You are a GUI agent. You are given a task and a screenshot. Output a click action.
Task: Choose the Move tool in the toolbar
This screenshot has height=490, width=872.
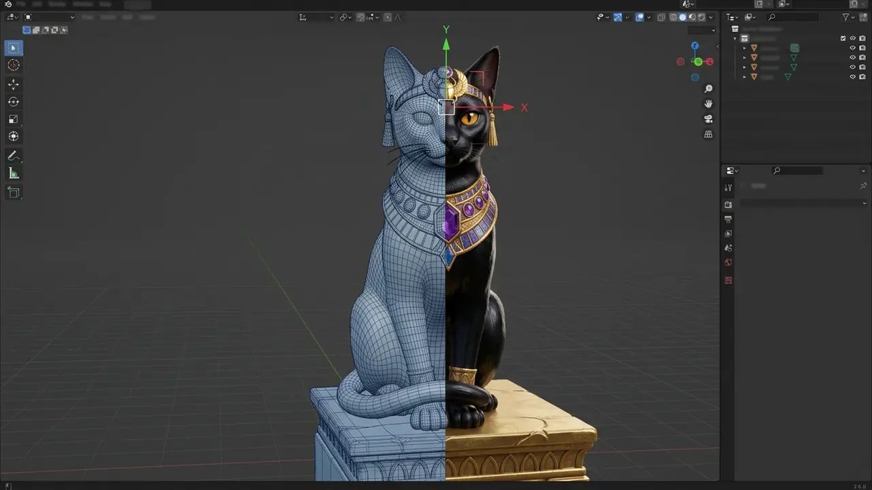click(14, 84)
